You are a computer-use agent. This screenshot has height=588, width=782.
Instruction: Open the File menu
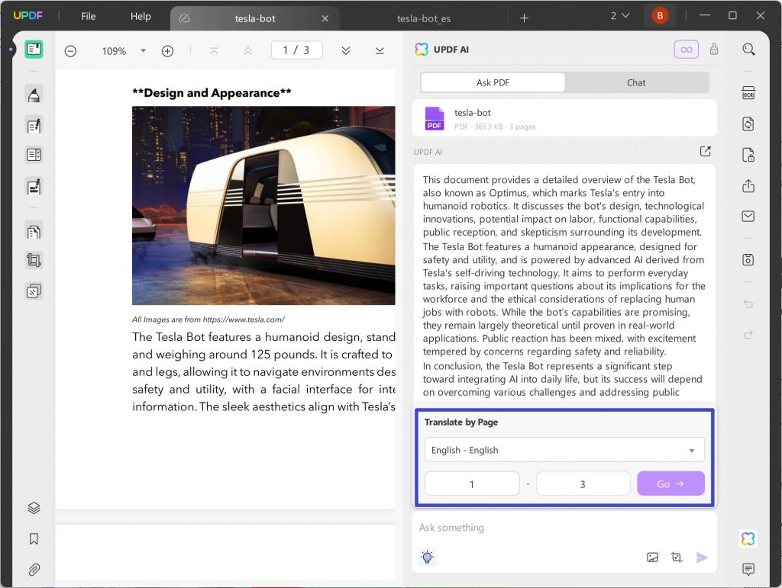pos(88,16)
